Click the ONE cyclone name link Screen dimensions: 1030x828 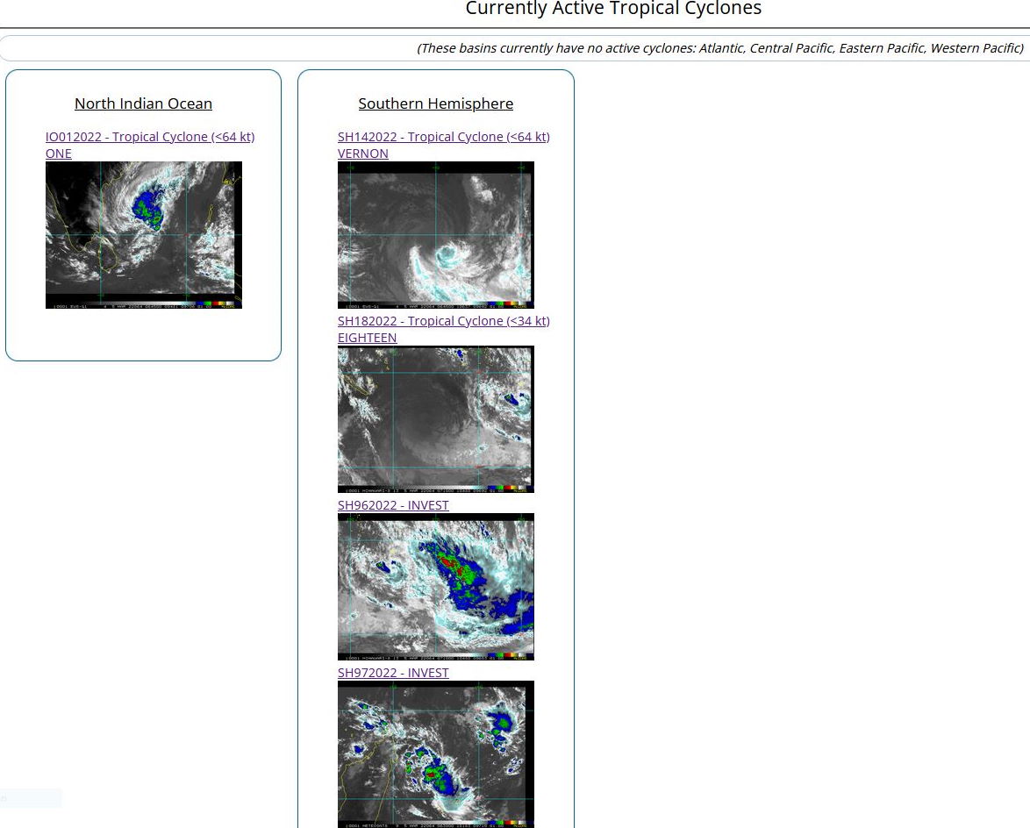pos(59,153)
